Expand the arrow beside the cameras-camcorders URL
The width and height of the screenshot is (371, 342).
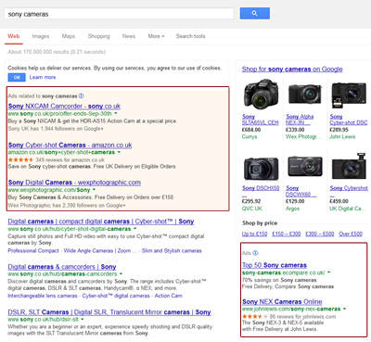coord(121,274)
